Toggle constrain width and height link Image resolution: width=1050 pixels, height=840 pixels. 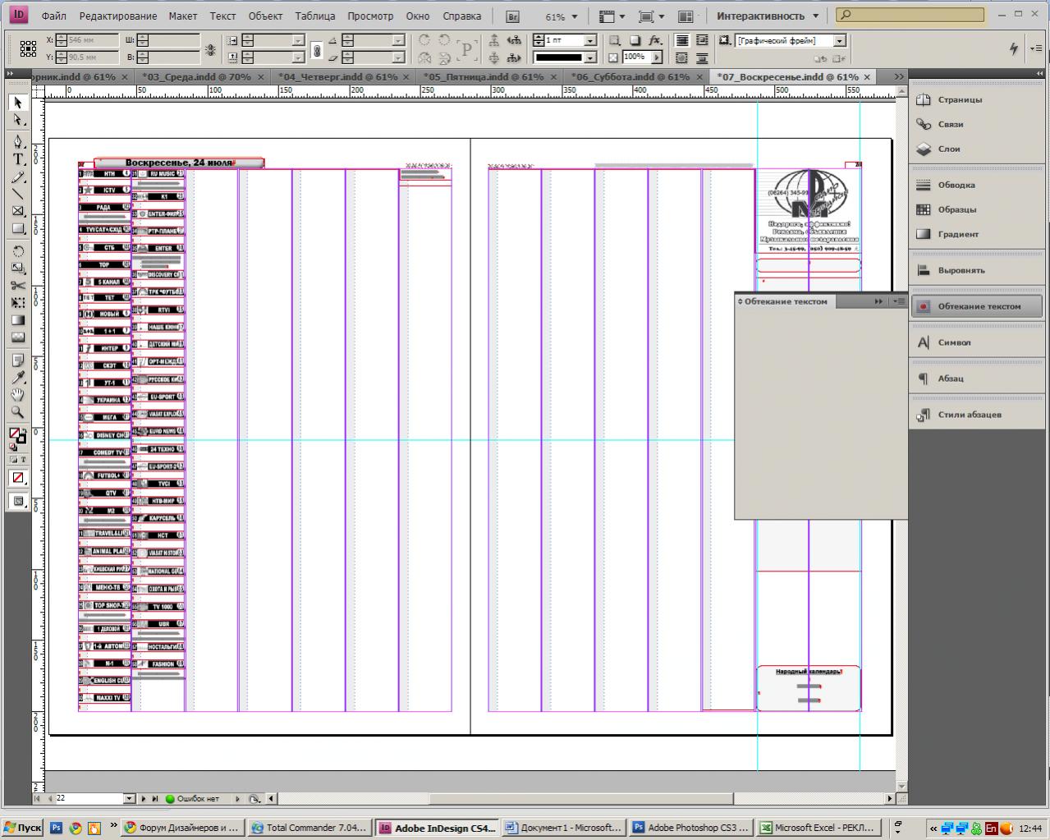click(210, 49)
